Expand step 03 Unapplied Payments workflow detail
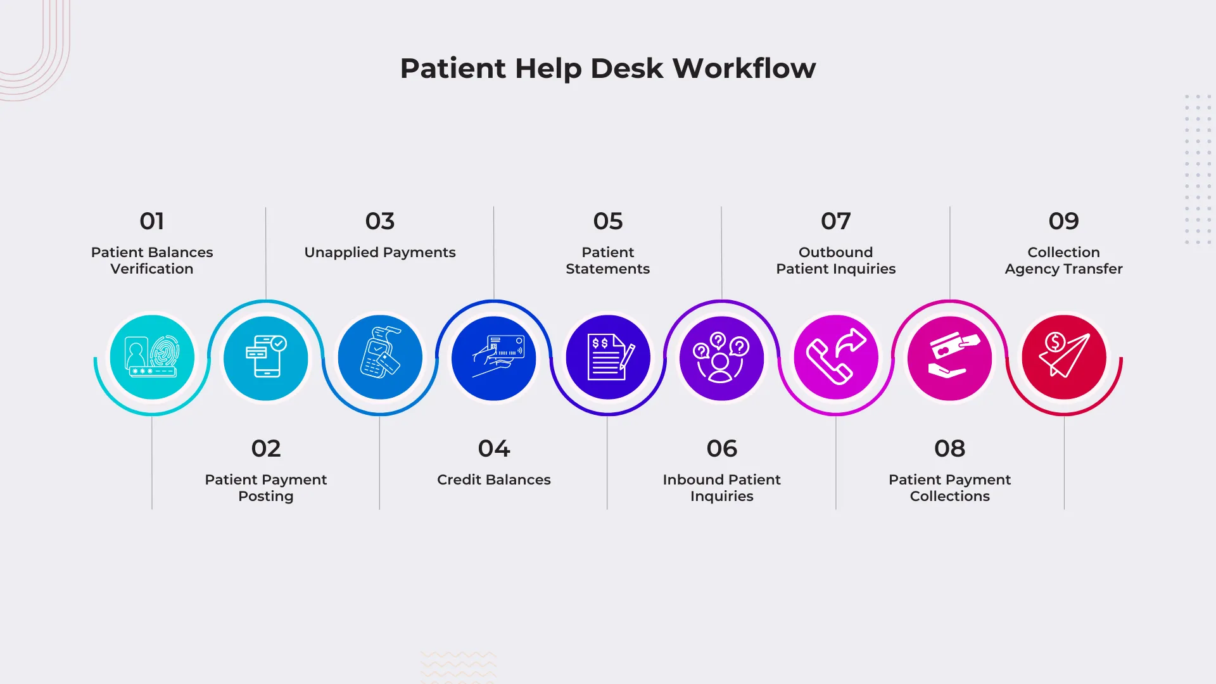This screenshot has width=1216, height=684. 379,357
